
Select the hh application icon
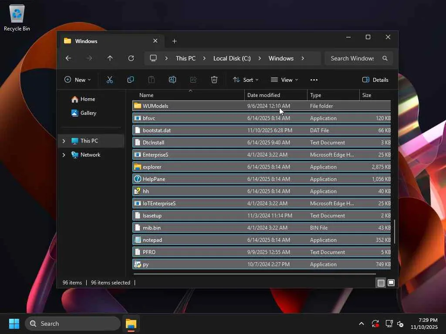[138, 191]
